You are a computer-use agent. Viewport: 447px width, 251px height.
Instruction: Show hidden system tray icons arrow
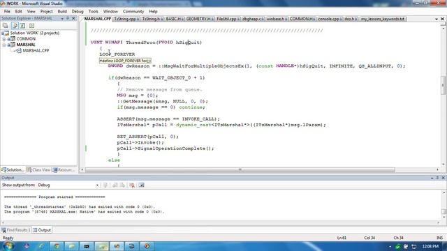(390, 246)
